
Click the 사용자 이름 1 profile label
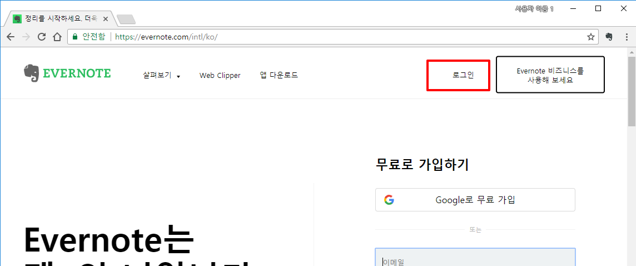point(534,8)
